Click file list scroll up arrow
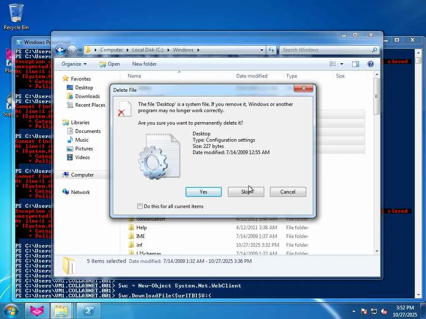Image resolution: width=426 pixels, height=319 pixels. (376, 74)
